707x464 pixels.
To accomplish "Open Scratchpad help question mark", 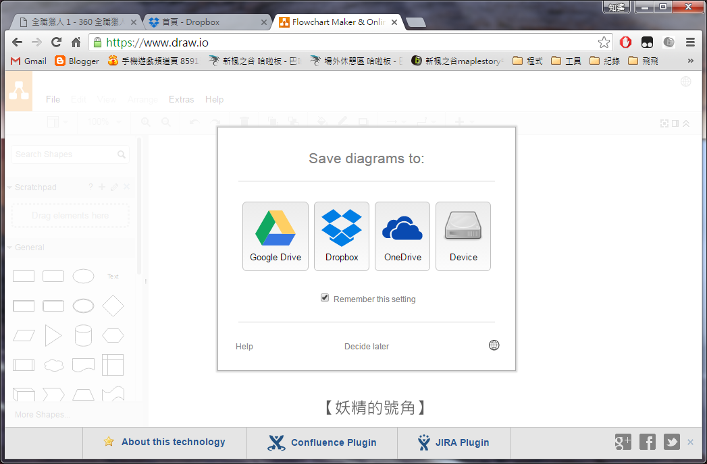I will 90,187.
